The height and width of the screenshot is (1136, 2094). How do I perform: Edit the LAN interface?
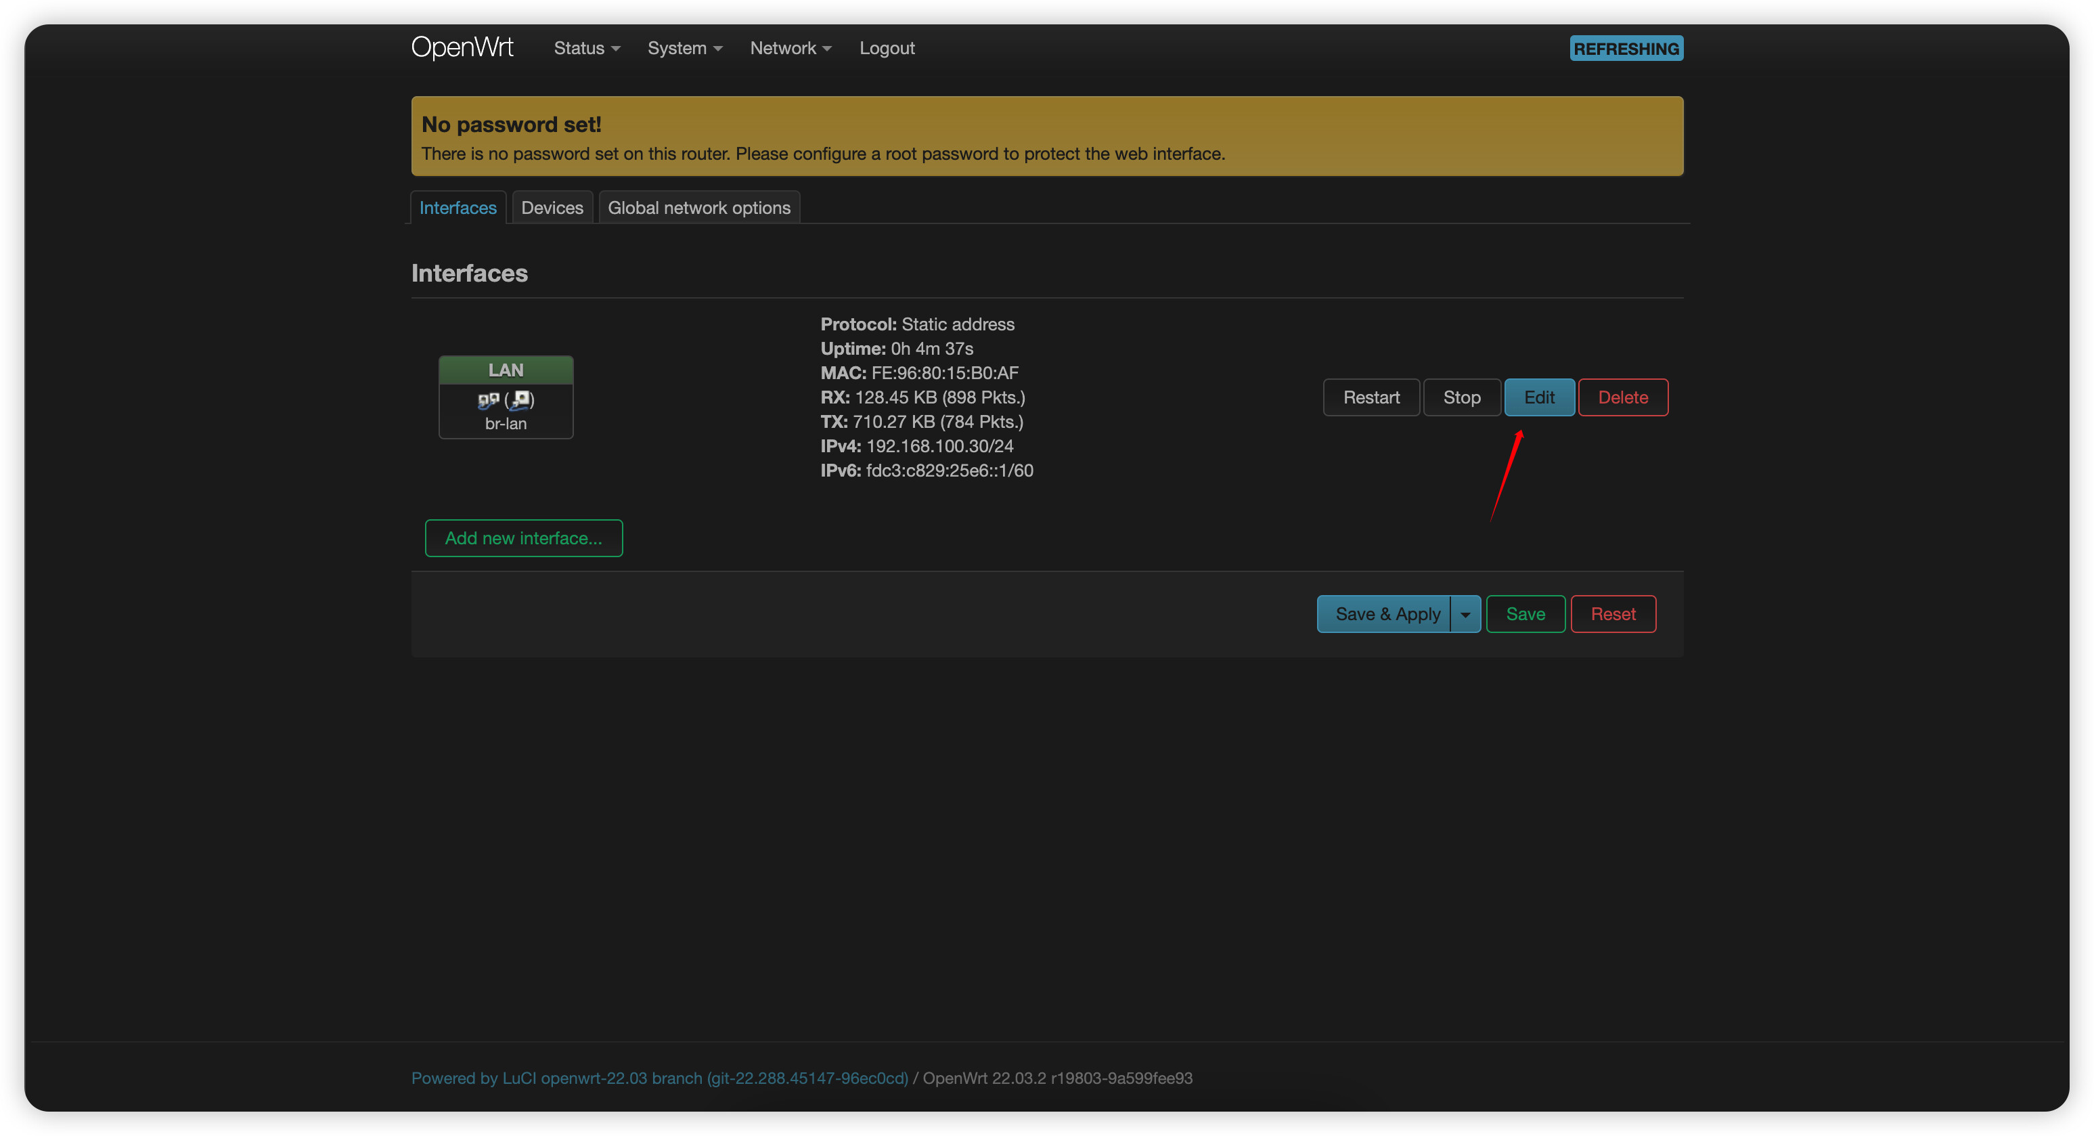click(1539, 397)
